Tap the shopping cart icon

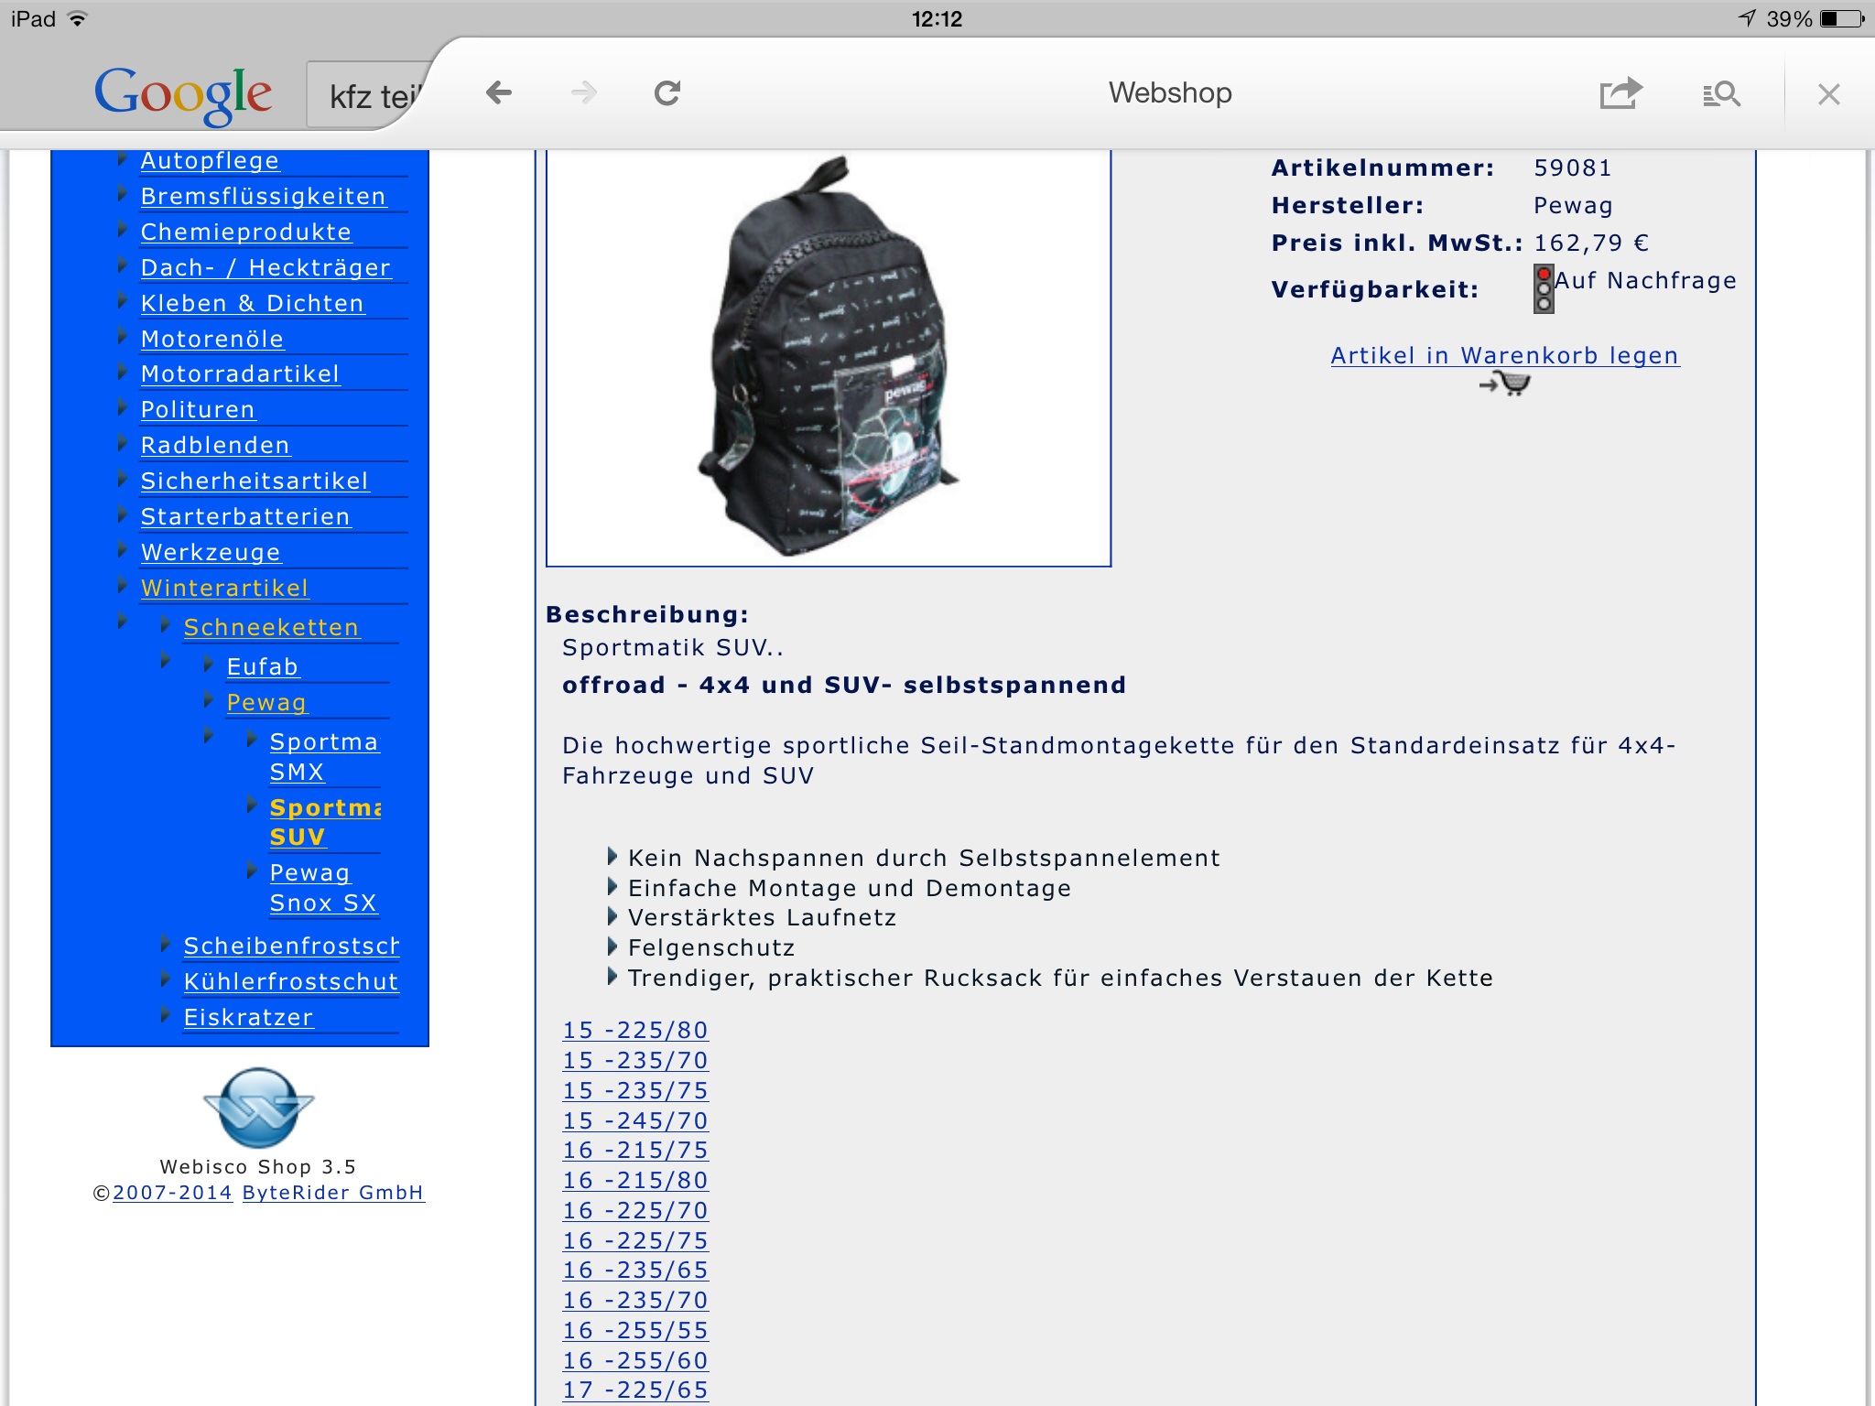1505,384
